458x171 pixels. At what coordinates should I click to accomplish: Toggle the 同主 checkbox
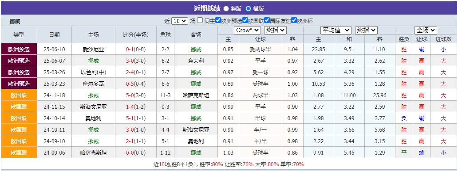point(200,21)
